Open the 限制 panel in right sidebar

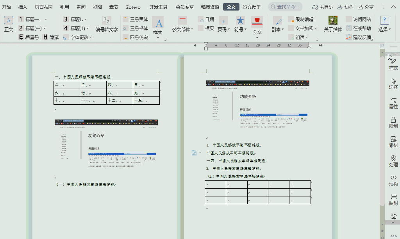click(393, 122)
